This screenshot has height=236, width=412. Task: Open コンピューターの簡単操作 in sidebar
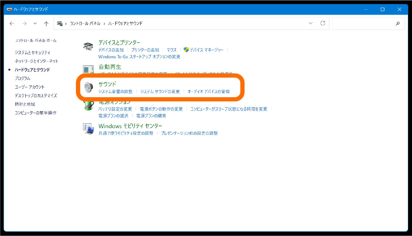click(x=35, y=113)
